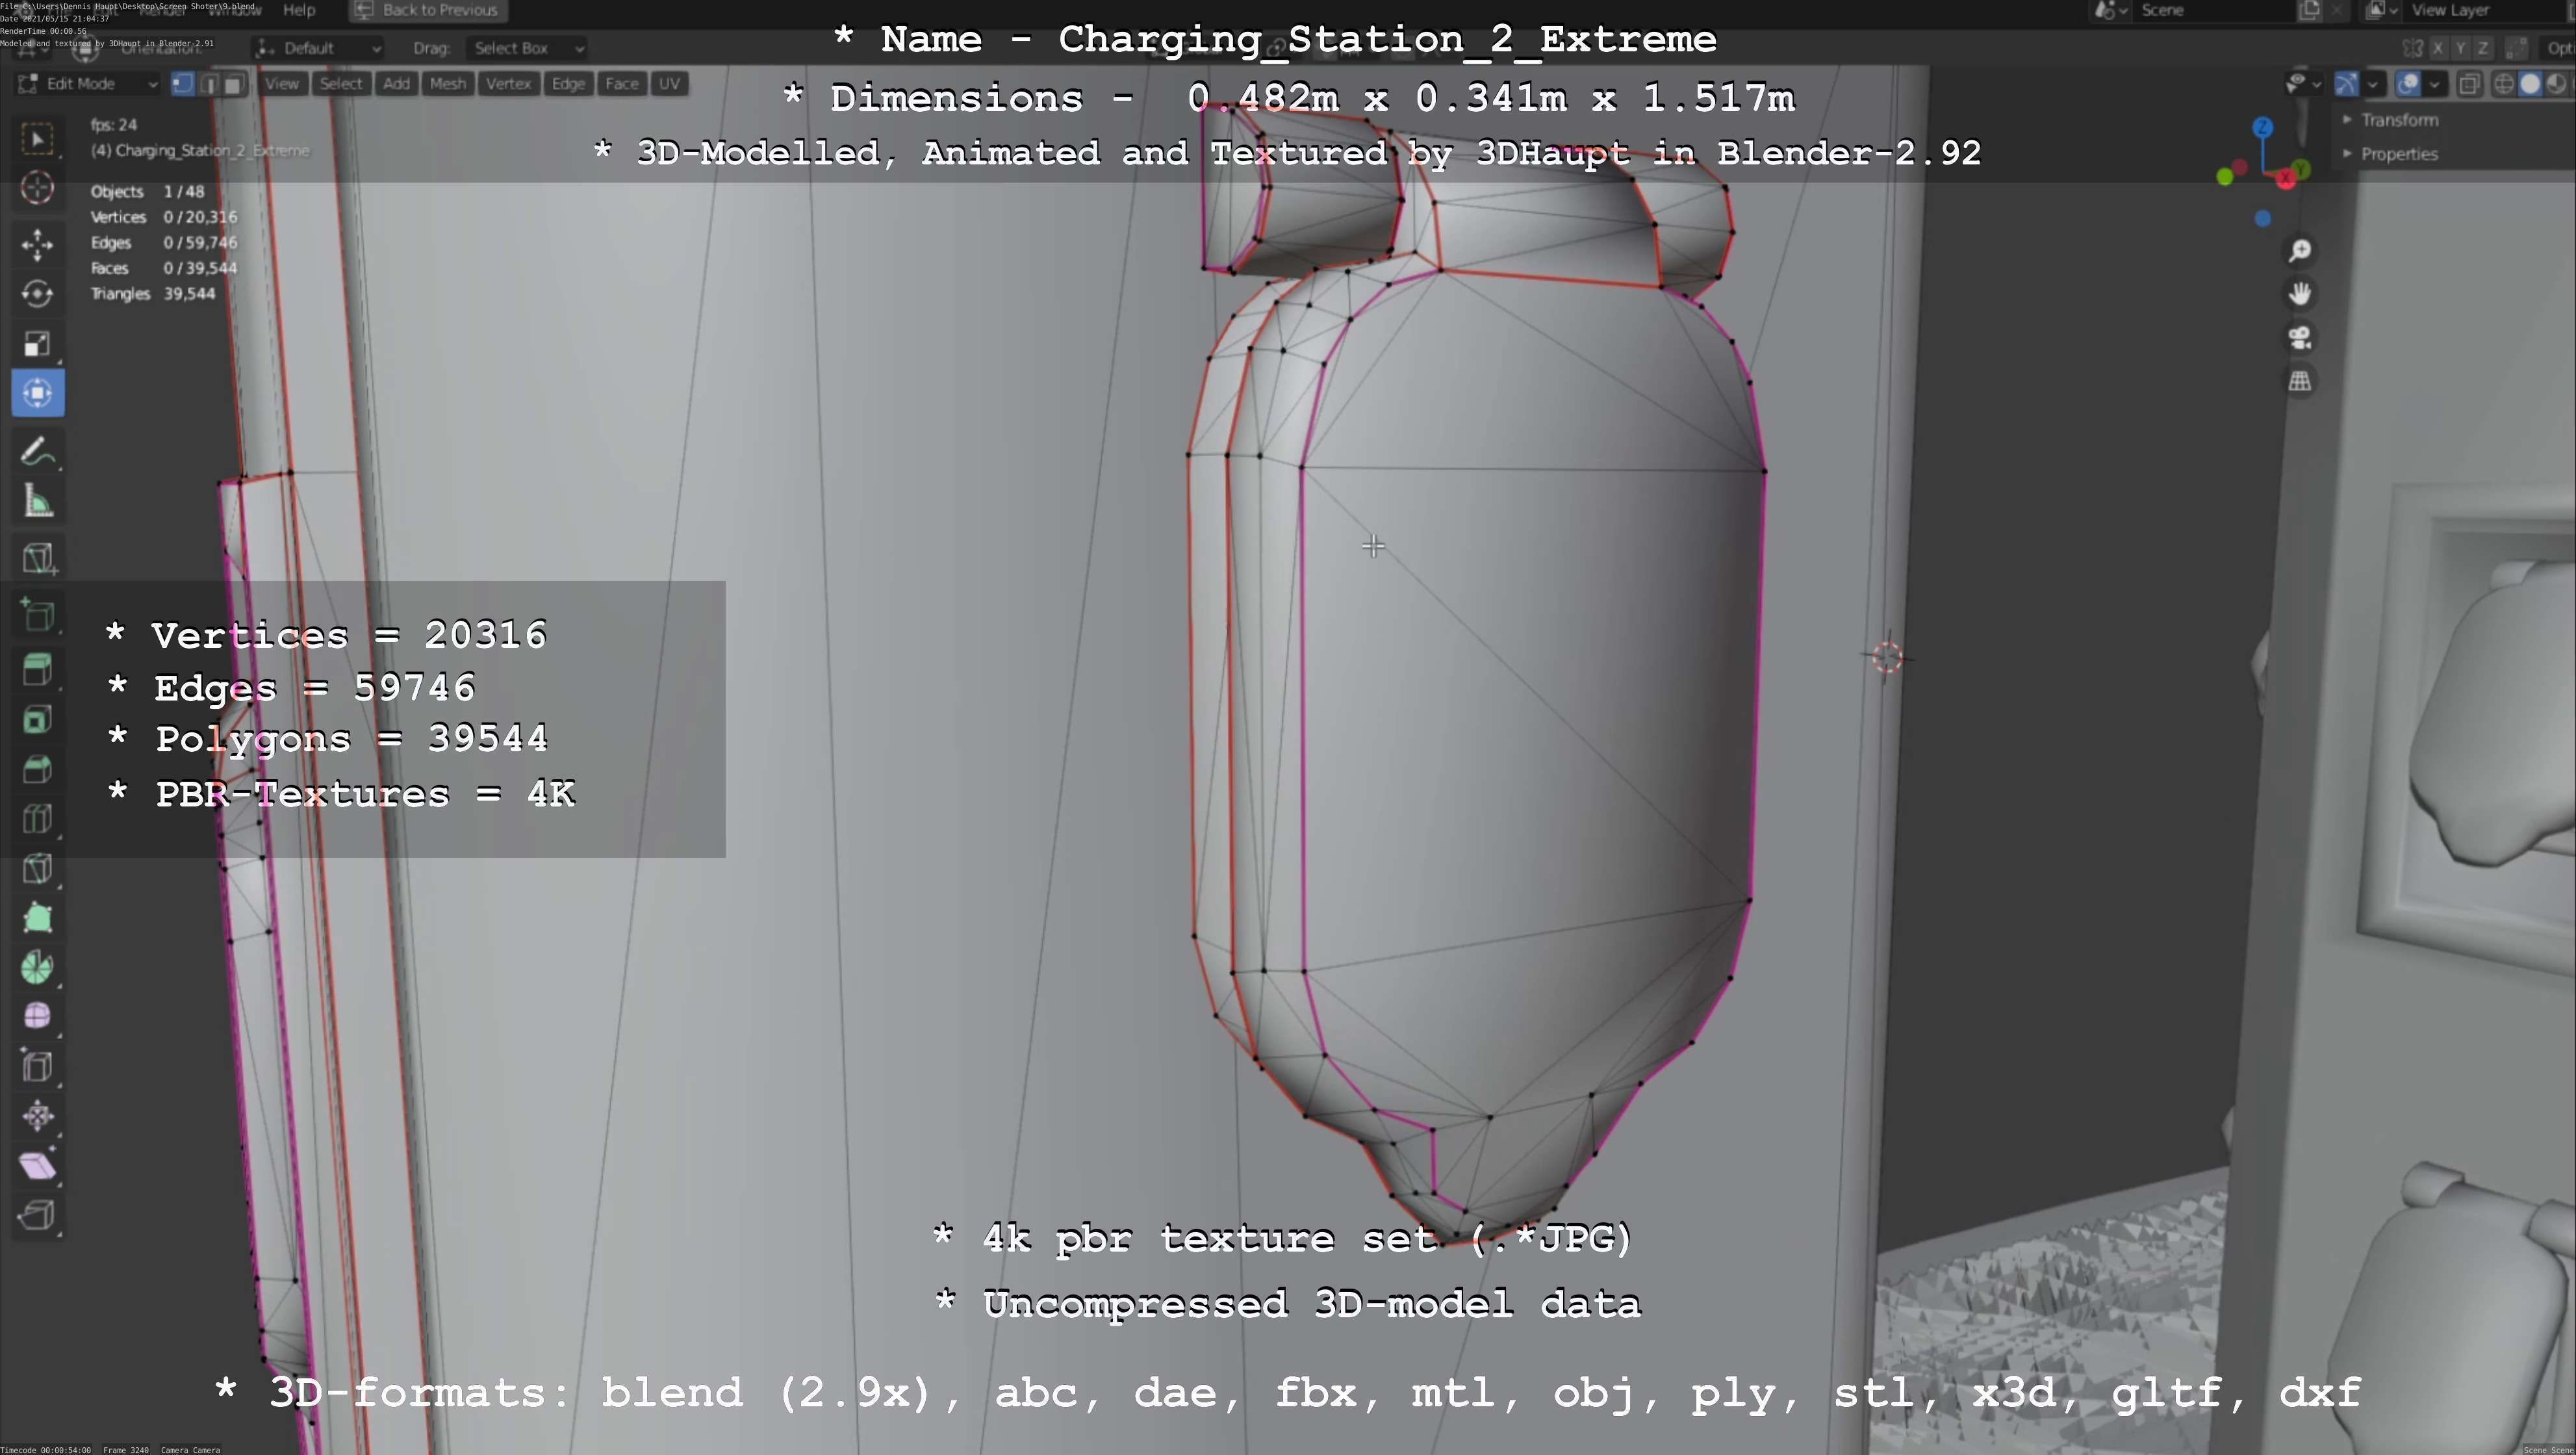Select the Spin tool

pyautogui.click(x=37, y=967)
